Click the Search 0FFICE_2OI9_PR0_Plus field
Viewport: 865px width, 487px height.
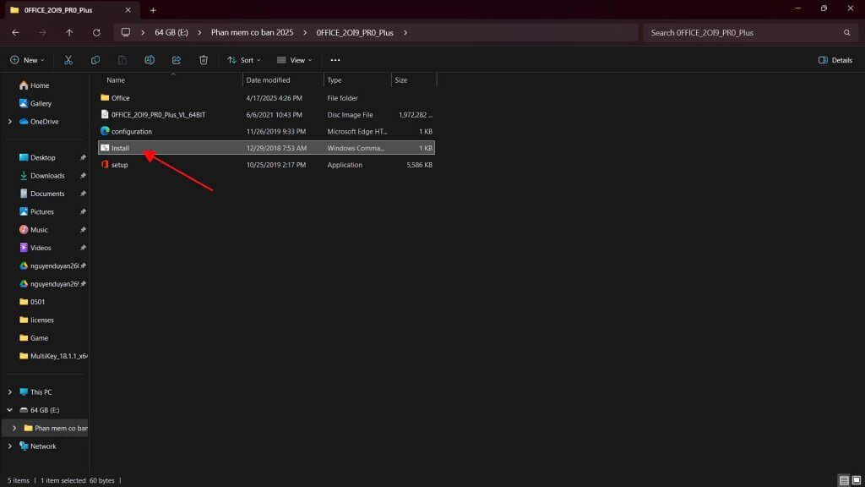click(x=743, y=32)
